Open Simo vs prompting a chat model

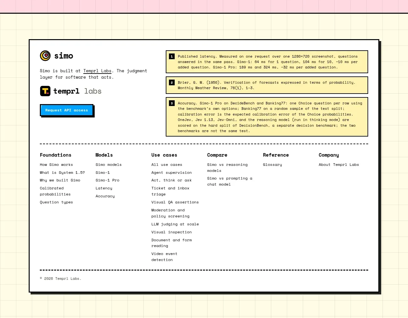[229, 181]
